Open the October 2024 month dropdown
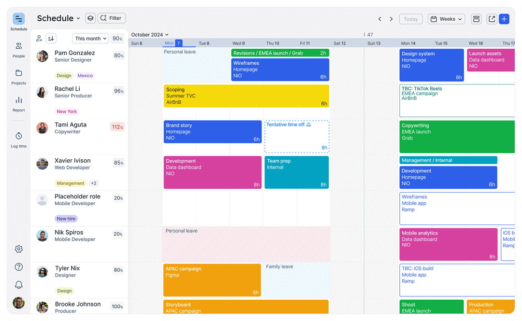522x321 pixels. (150, 35)
